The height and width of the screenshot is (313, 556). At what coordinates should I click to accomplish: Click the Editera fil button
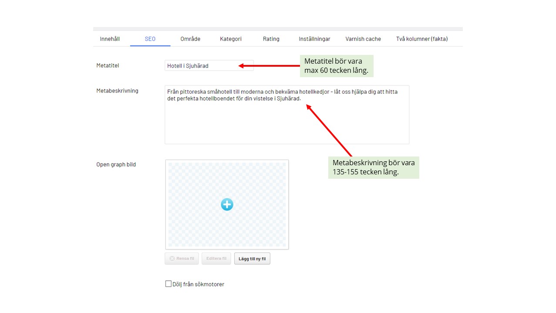[216, 259]
